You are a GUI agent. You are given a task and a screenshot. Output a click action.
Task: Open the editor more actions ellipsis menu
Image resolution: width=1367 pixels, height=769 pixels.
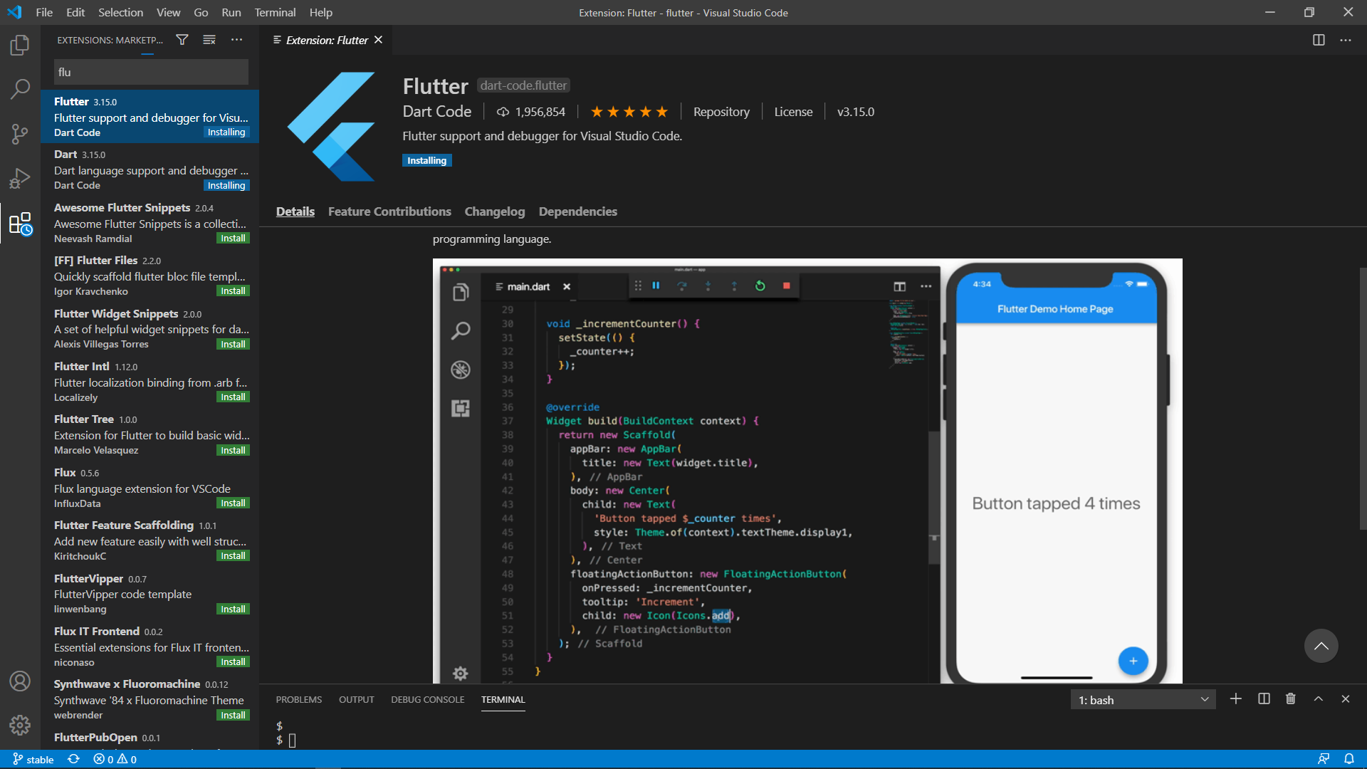click(x=1345, y=40)
